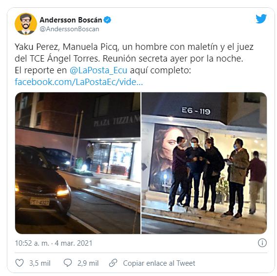Open the @AnderssonBoscan handle

point(69,29)
